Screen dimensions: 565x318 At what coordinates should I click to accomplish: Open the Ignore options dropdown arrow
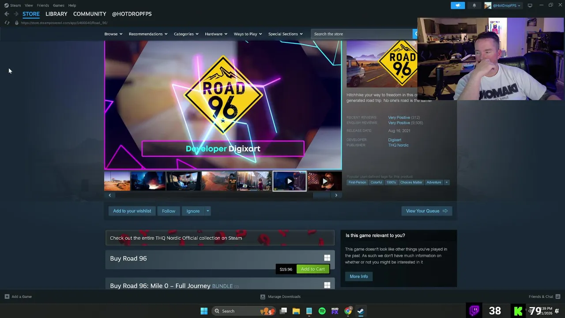(x=207, y=211)
